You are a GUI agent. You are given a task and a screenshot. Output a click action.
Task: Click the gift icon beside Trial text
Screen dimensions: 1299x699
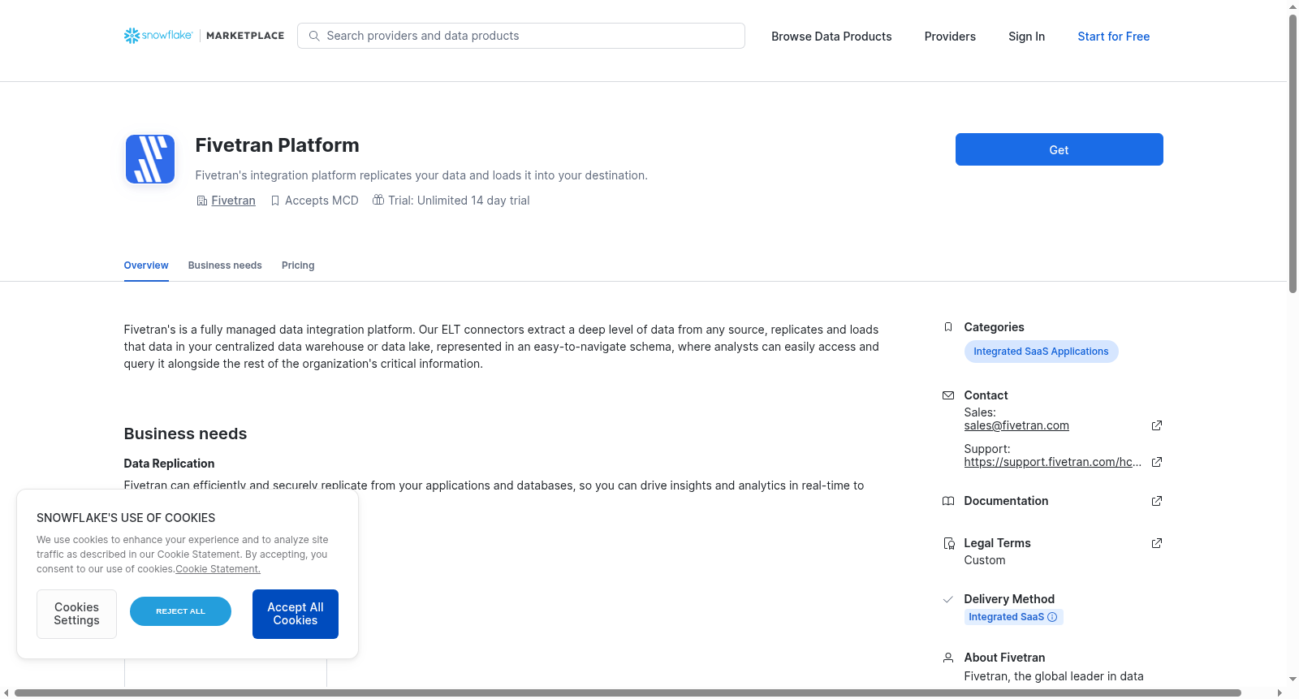pos(378,200)
